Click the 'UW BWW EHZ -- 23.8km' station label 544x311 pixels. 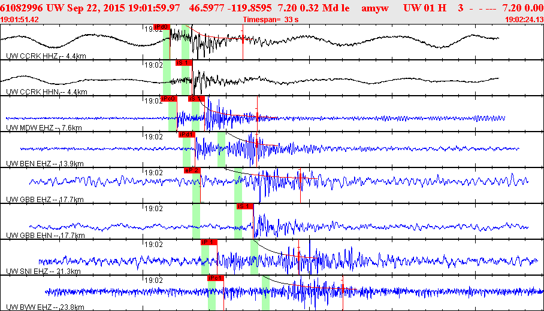pyautogui.click(x=45, y=307)
